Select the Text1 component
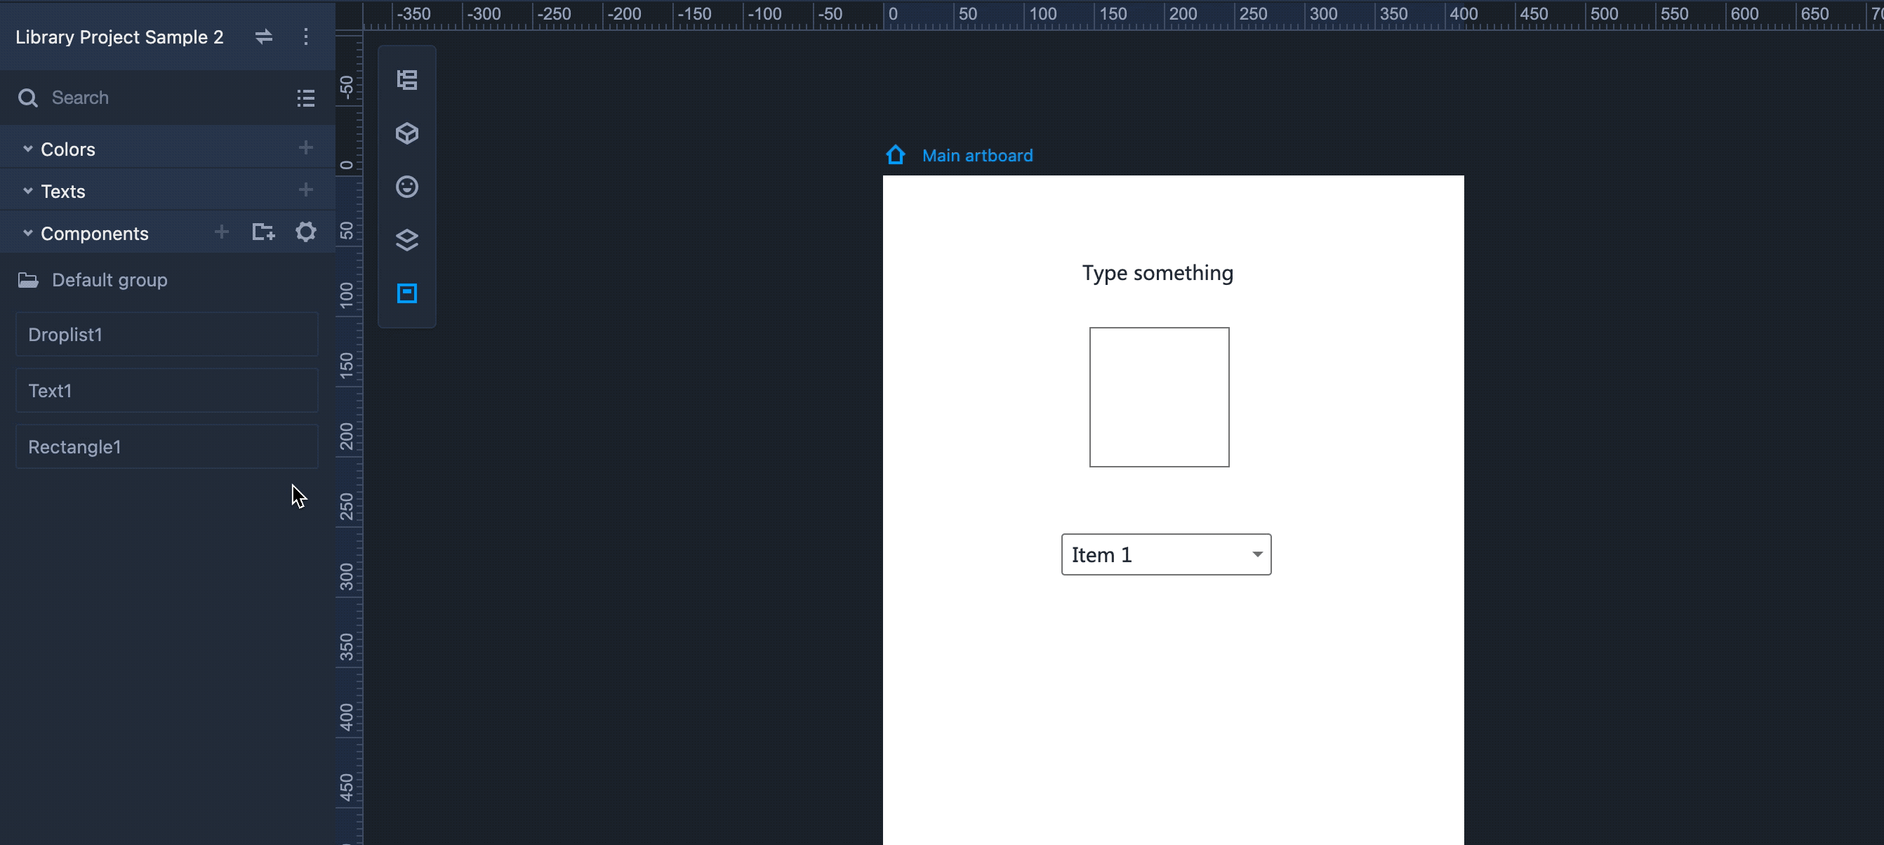 [x=167, y=390]
